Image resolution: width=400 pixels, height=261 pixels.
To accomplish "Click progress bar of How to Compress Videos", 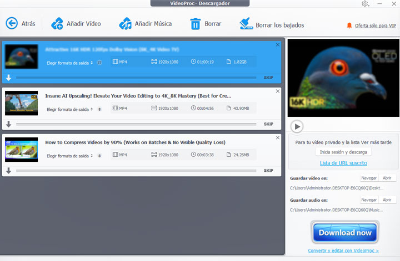I will pyautogui.click(x=136, y=171).
